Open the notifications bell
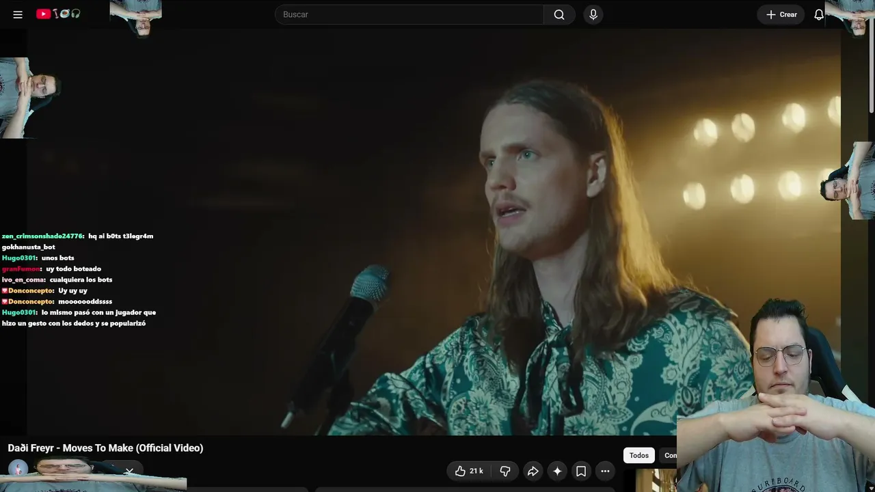The width and height of the screenshot is (875, 492). 818,14
